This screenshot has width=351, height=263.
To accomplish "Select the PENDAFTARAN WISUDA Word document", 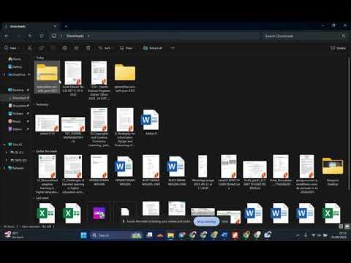I will point(125,170).
